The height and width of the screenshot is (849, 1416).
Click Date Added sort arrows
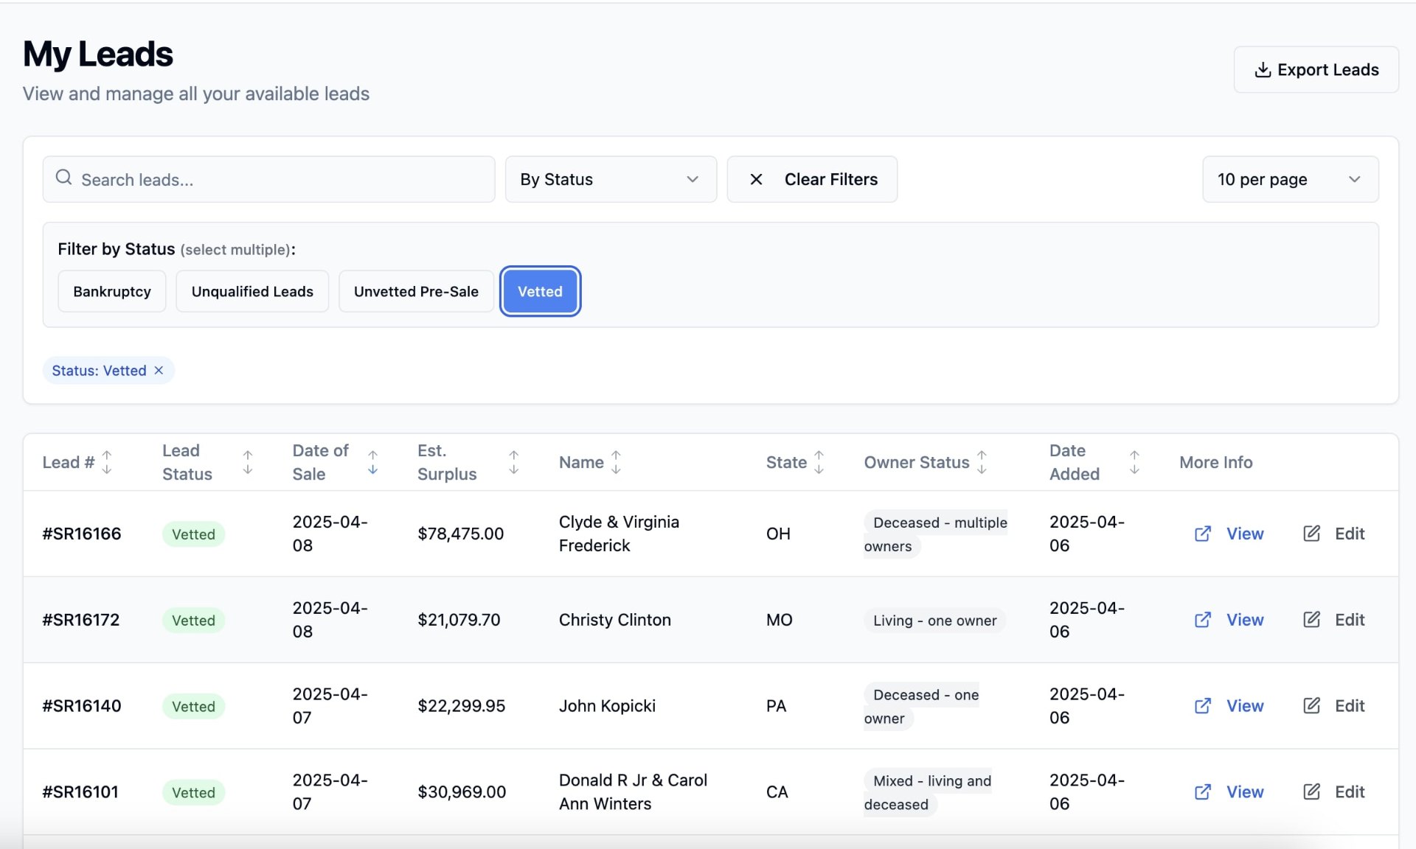(x=1134, y=462)
